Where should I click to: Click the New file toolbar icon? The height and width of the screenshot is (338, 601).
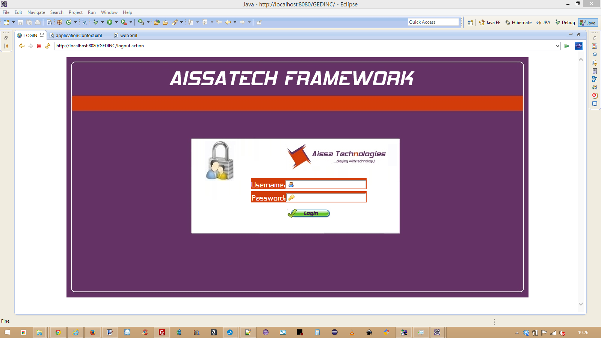(6, 23)
